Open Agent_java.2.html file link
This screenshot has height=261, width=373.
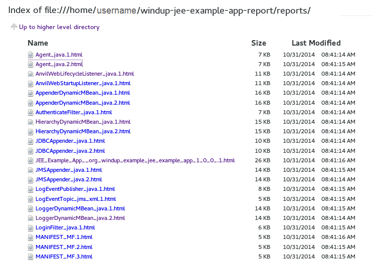point(59,64)
